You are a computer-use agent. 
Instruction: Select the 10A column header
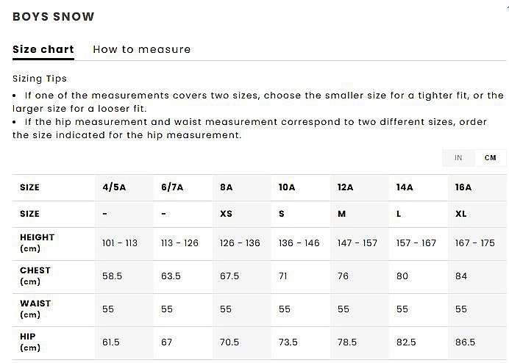(x=287, y=187)
